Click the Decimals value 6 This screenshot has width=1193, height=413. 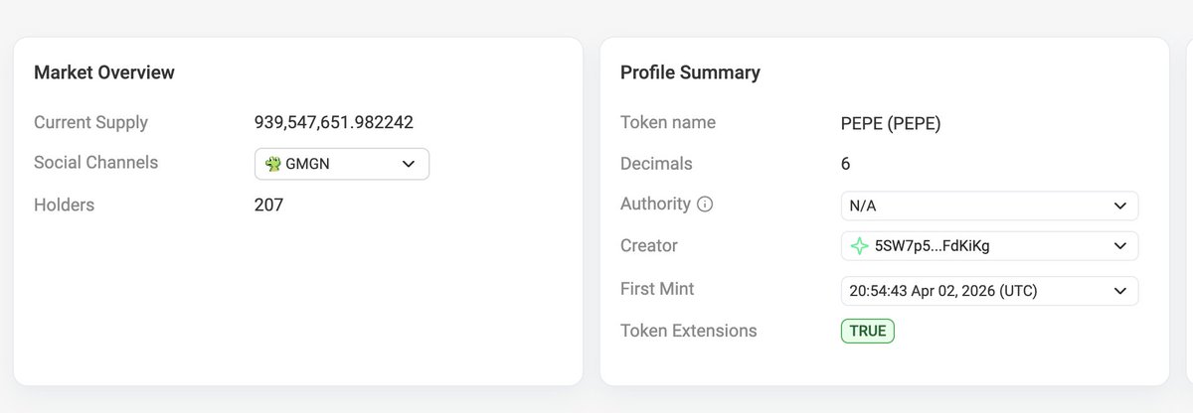coord(845,164)
